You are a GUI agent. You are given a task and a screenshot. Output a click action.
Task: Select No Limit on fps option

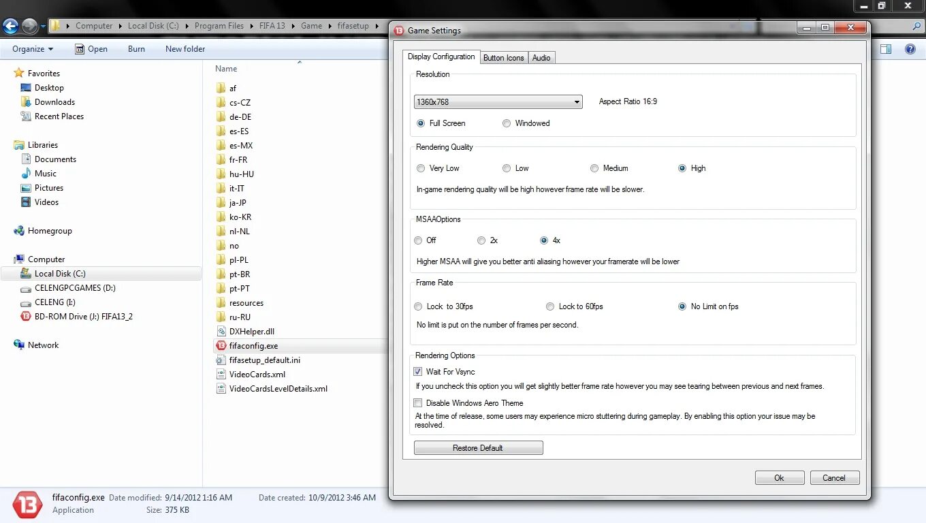click(682, 306)
